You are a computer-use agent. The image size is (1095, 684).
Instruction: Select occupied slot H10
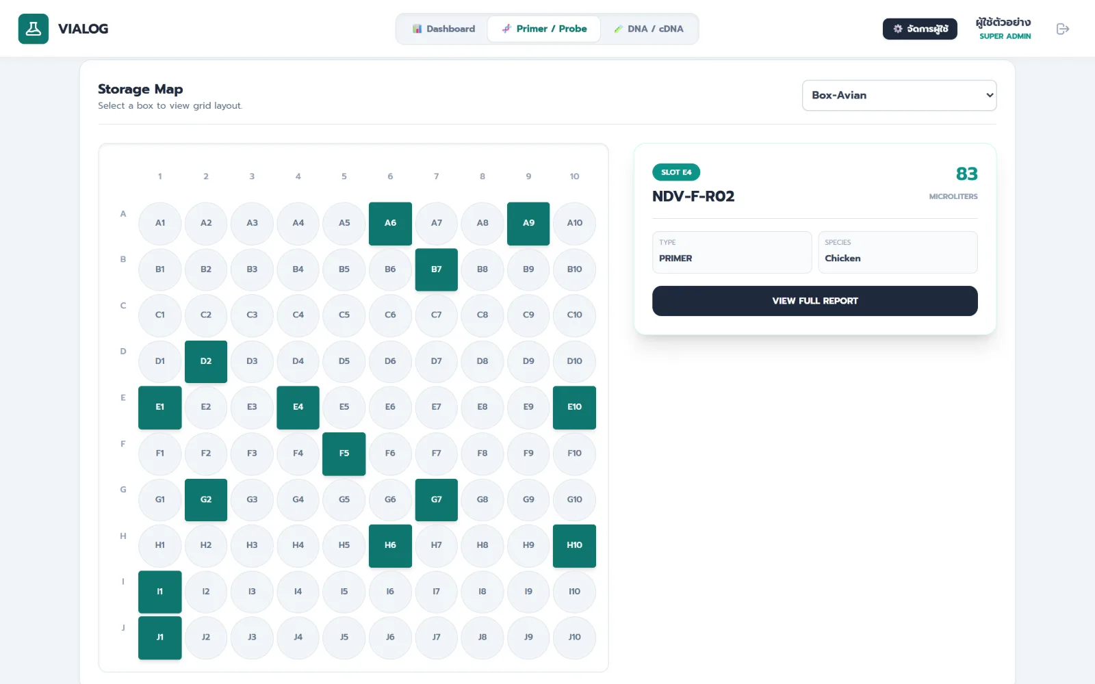(574, 545)
